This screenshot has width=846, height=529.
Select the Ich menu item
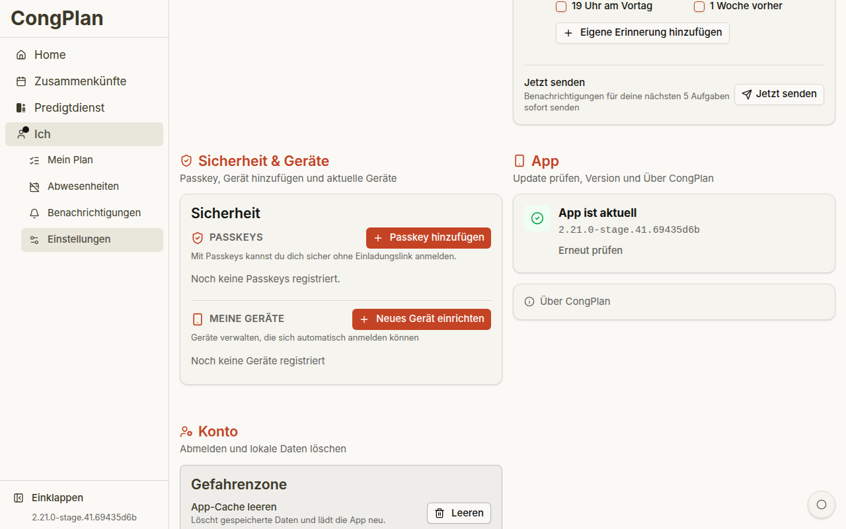(x=84, y=134)
